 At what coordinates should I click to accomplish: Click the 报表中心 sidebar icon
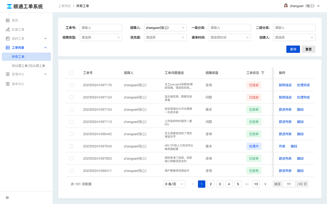(x=8, y=84)
